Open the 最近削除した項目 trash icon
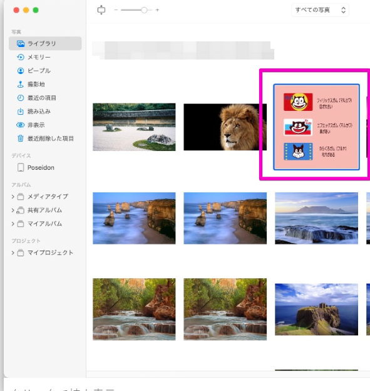The width and height of the screenshot is (370, 391). pos(21,138)
